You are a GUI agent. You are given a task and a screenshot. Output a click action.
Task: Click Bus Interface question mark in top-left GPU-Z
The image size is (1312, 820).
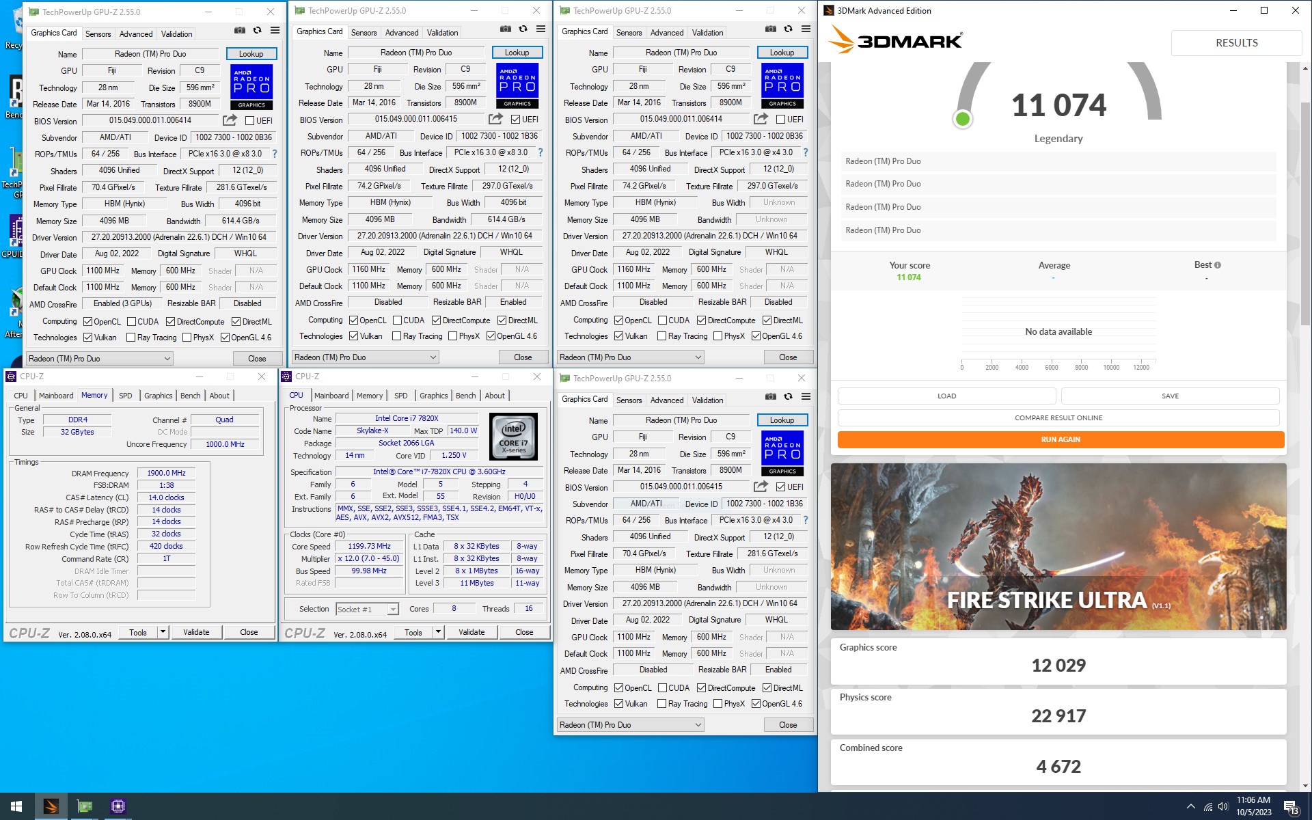coord(275,154)
